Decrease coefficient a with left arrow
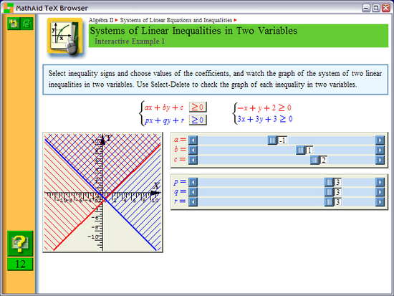Viewport: 394px width, 296px height. tap(193, 140)
